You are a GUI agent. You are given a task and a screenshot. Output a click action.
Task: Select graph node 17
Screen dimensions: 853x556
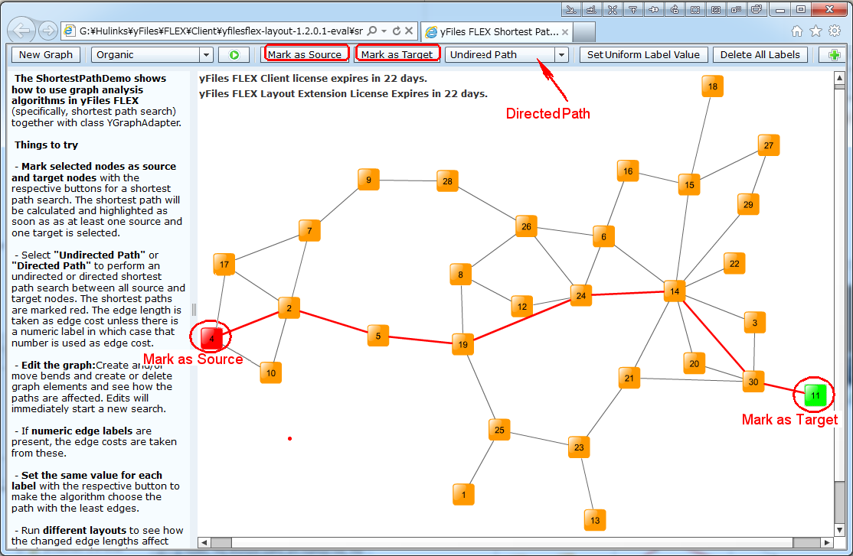click(224, 265)
